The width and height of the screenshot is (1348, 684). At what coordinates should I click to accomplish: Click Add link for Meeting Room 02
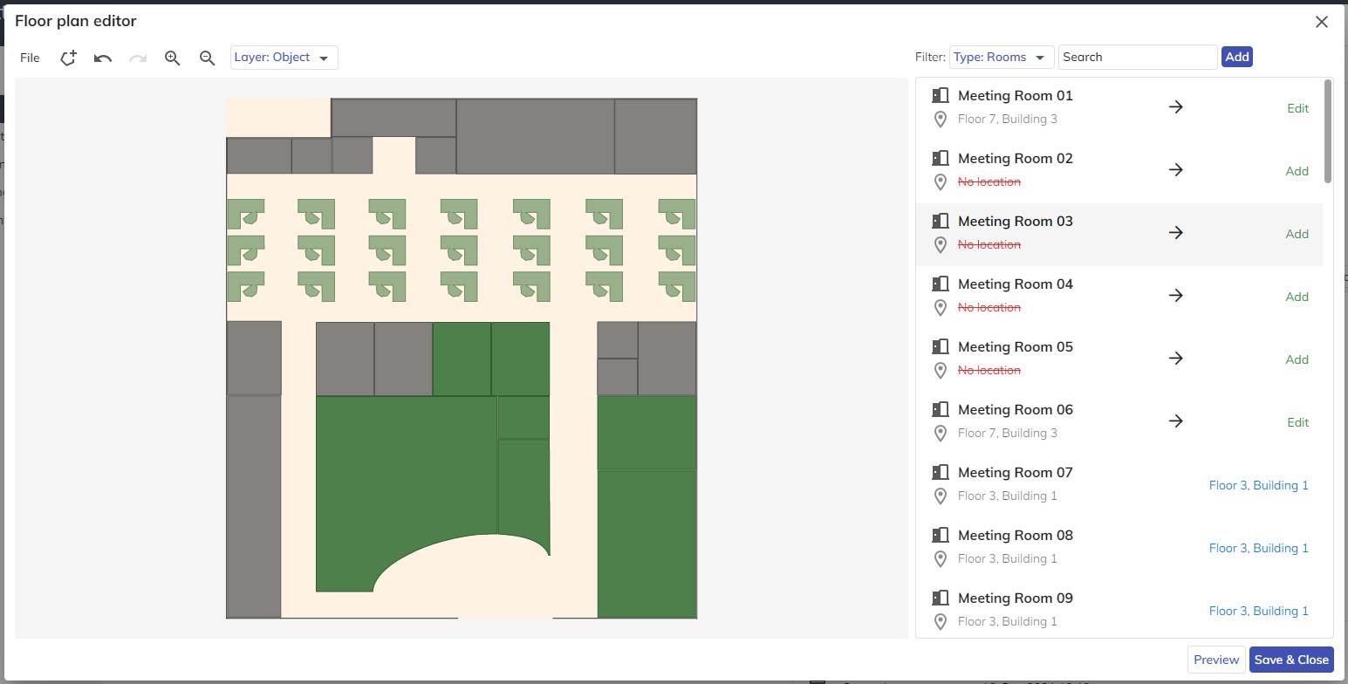1297,171
